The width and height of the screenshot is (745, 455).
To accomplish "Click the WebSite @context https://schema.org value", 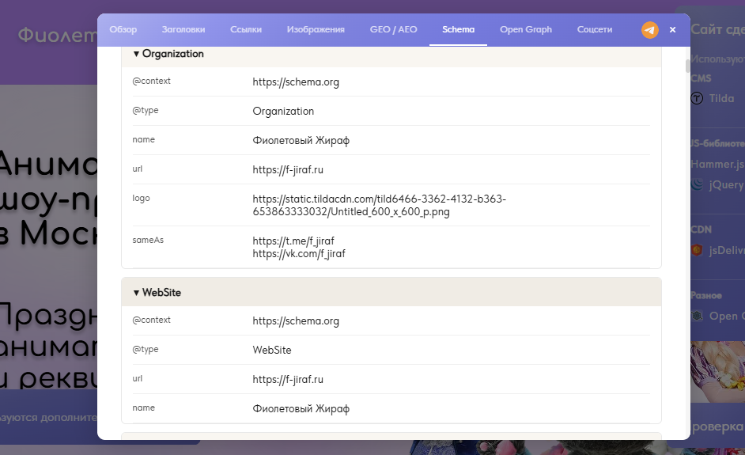I will [296, 321].
